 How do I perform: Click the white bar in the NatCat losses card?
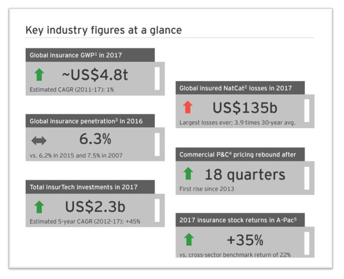(307, 111)
